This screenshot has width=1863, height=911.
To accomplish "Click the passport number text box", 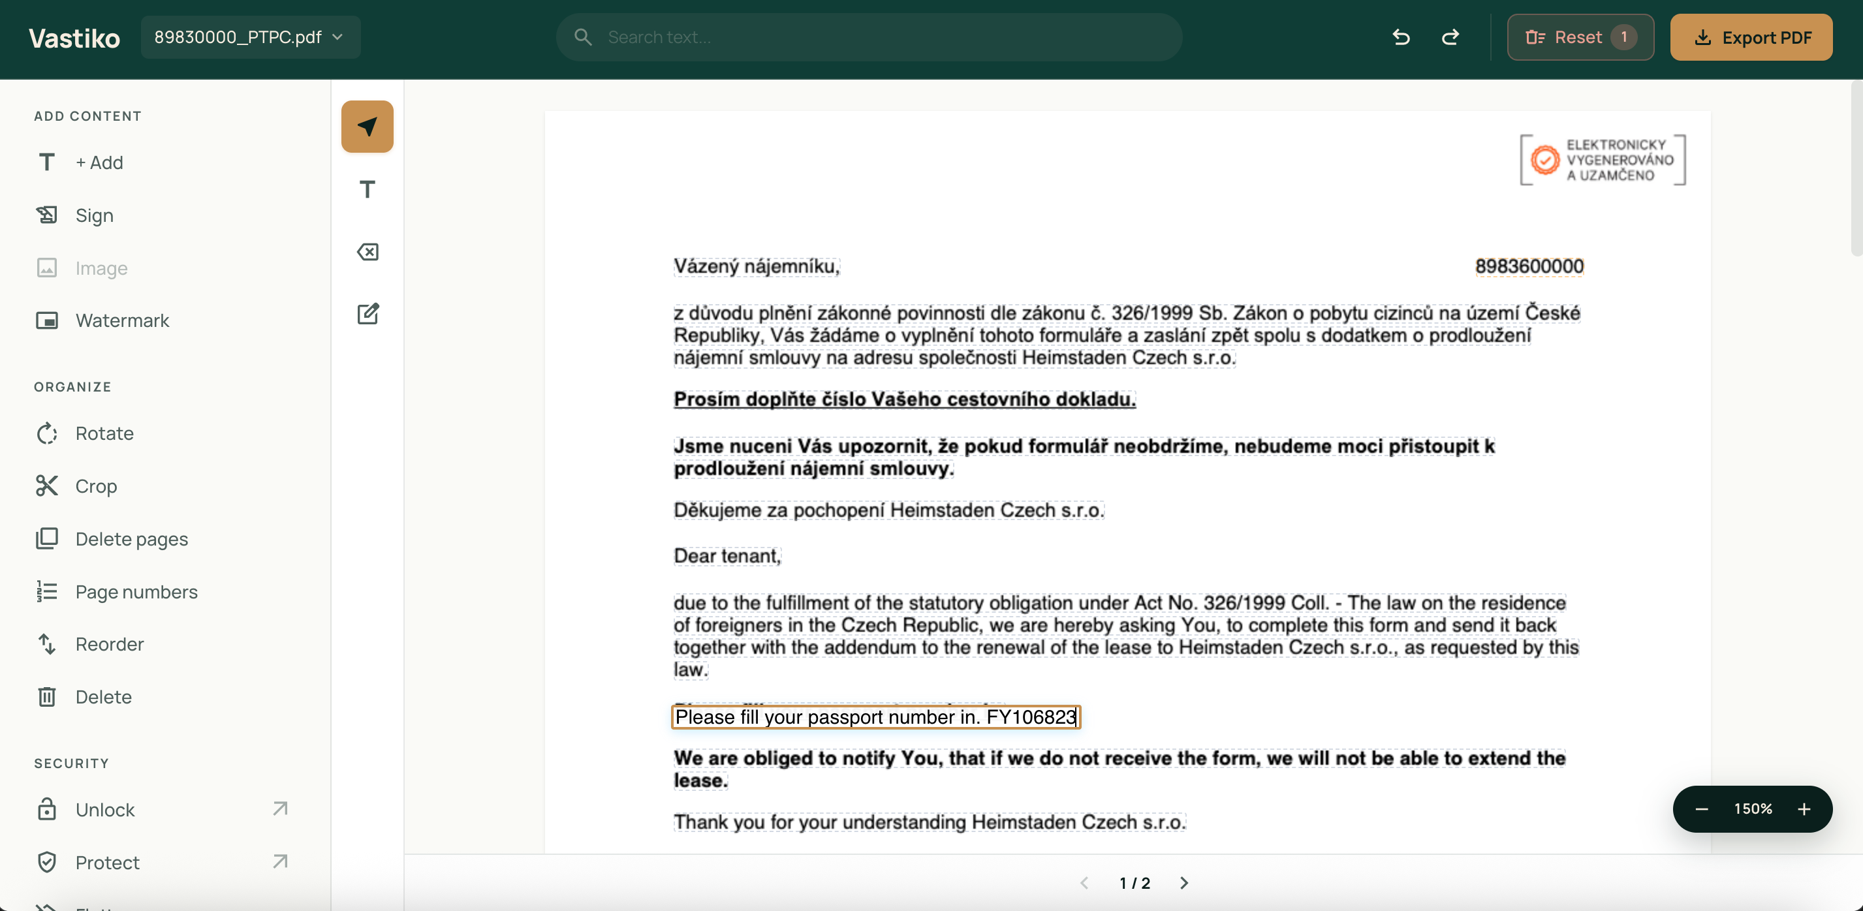I will [875, 717].
